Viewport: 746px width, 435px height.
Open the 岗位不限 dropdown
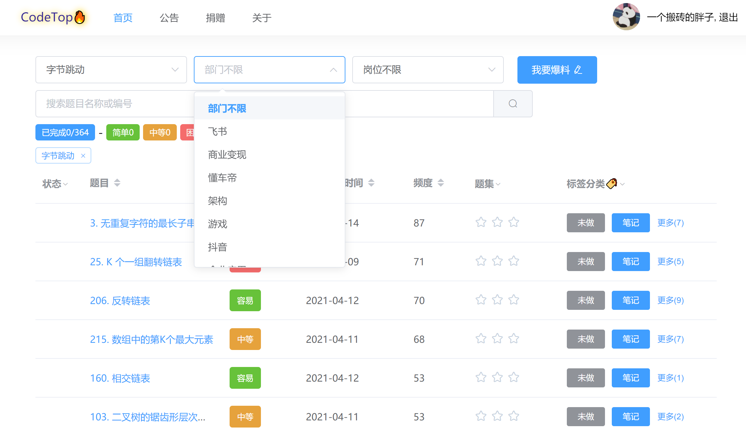pyautogui.click(x=428, y=70)
